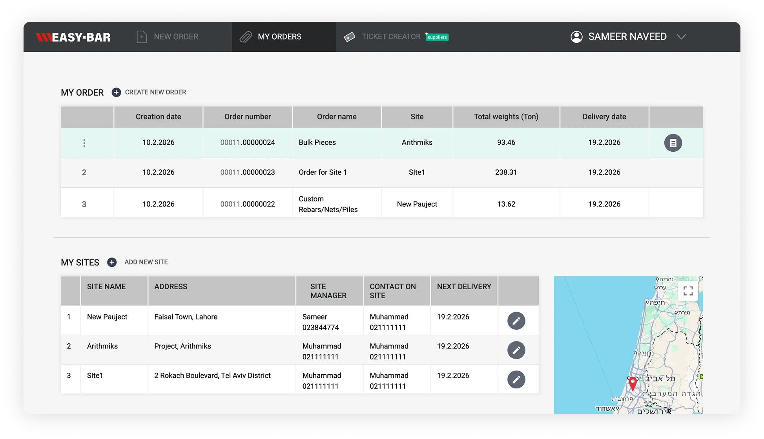Click order number 00011.00000024

tap(248, 143)
